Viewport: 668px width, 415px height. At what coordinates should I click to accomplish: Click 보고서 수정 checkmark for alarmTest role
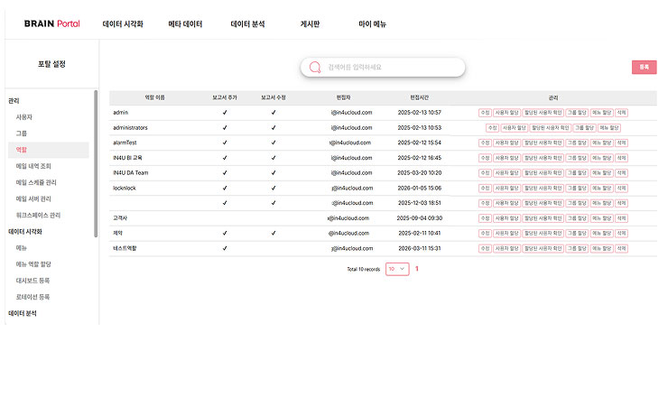pos(274,143)
